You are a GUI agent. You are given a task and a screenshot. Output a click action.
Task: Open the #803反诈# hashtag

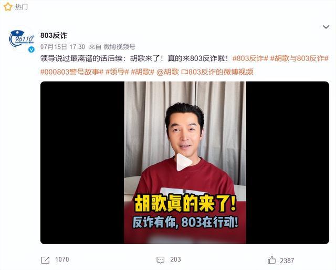[250, 58]
